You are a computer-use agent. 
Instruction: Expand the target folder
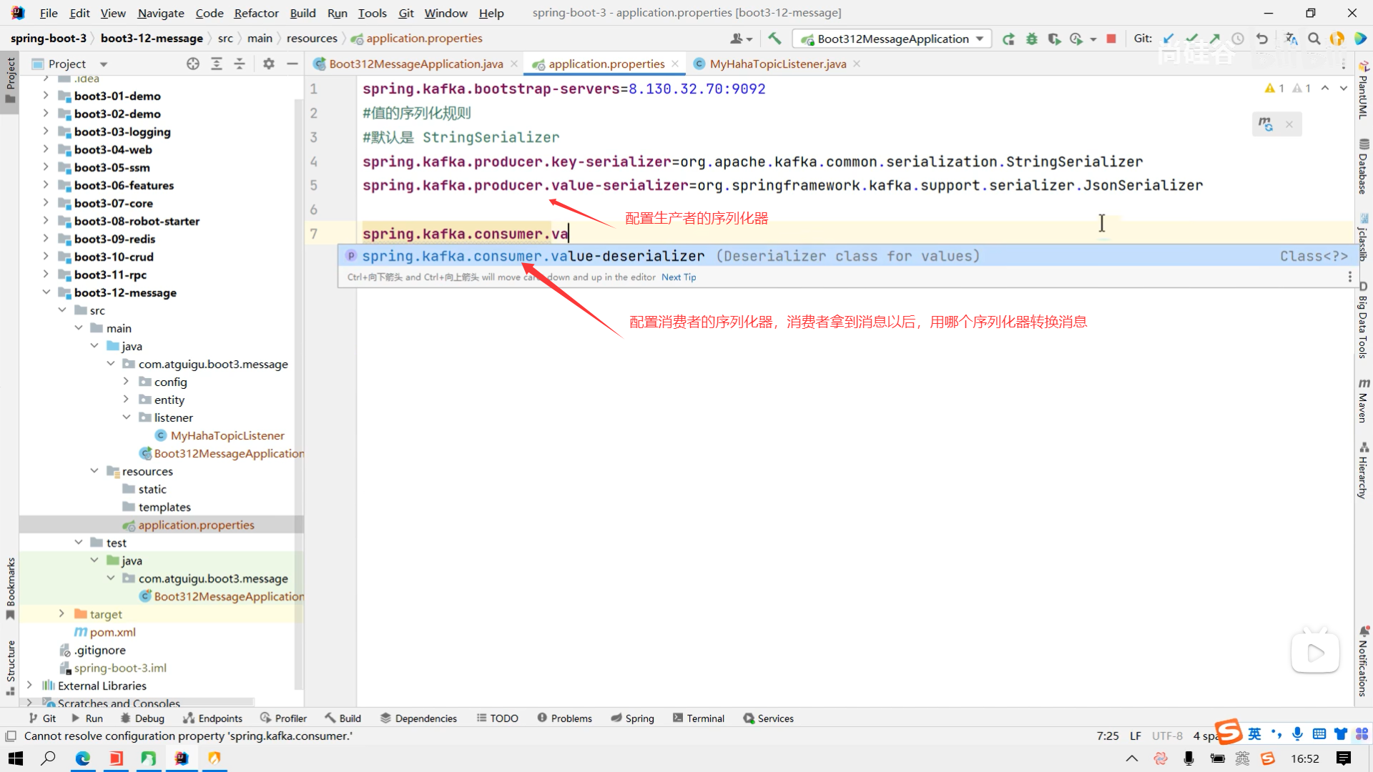(x=61, y=614)
